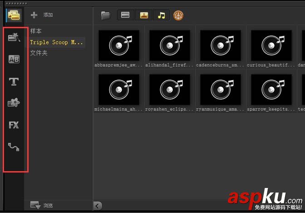Click the 浏览 browse button
Screen dimensions: 305x213
coord(48,205)
